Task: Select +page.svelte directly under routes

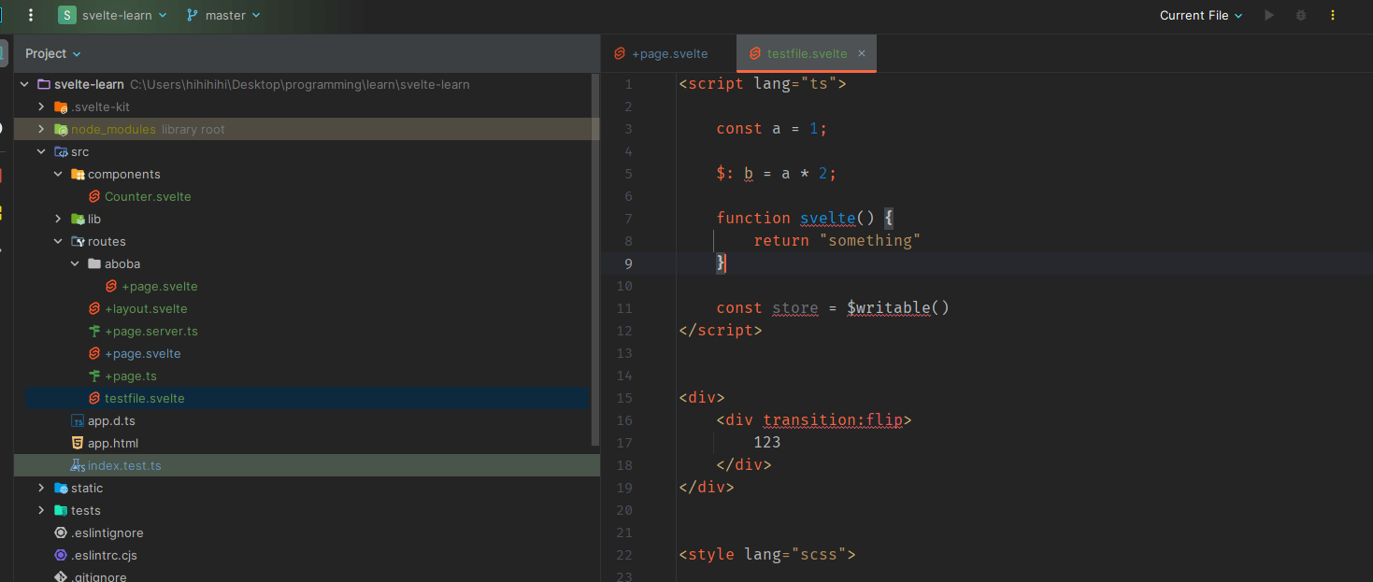Action: (142, 353)
